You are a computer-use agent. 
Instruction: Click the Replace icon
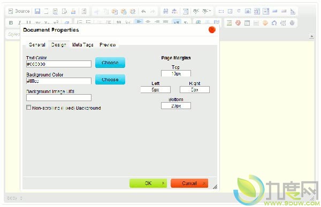coord(174,11)
